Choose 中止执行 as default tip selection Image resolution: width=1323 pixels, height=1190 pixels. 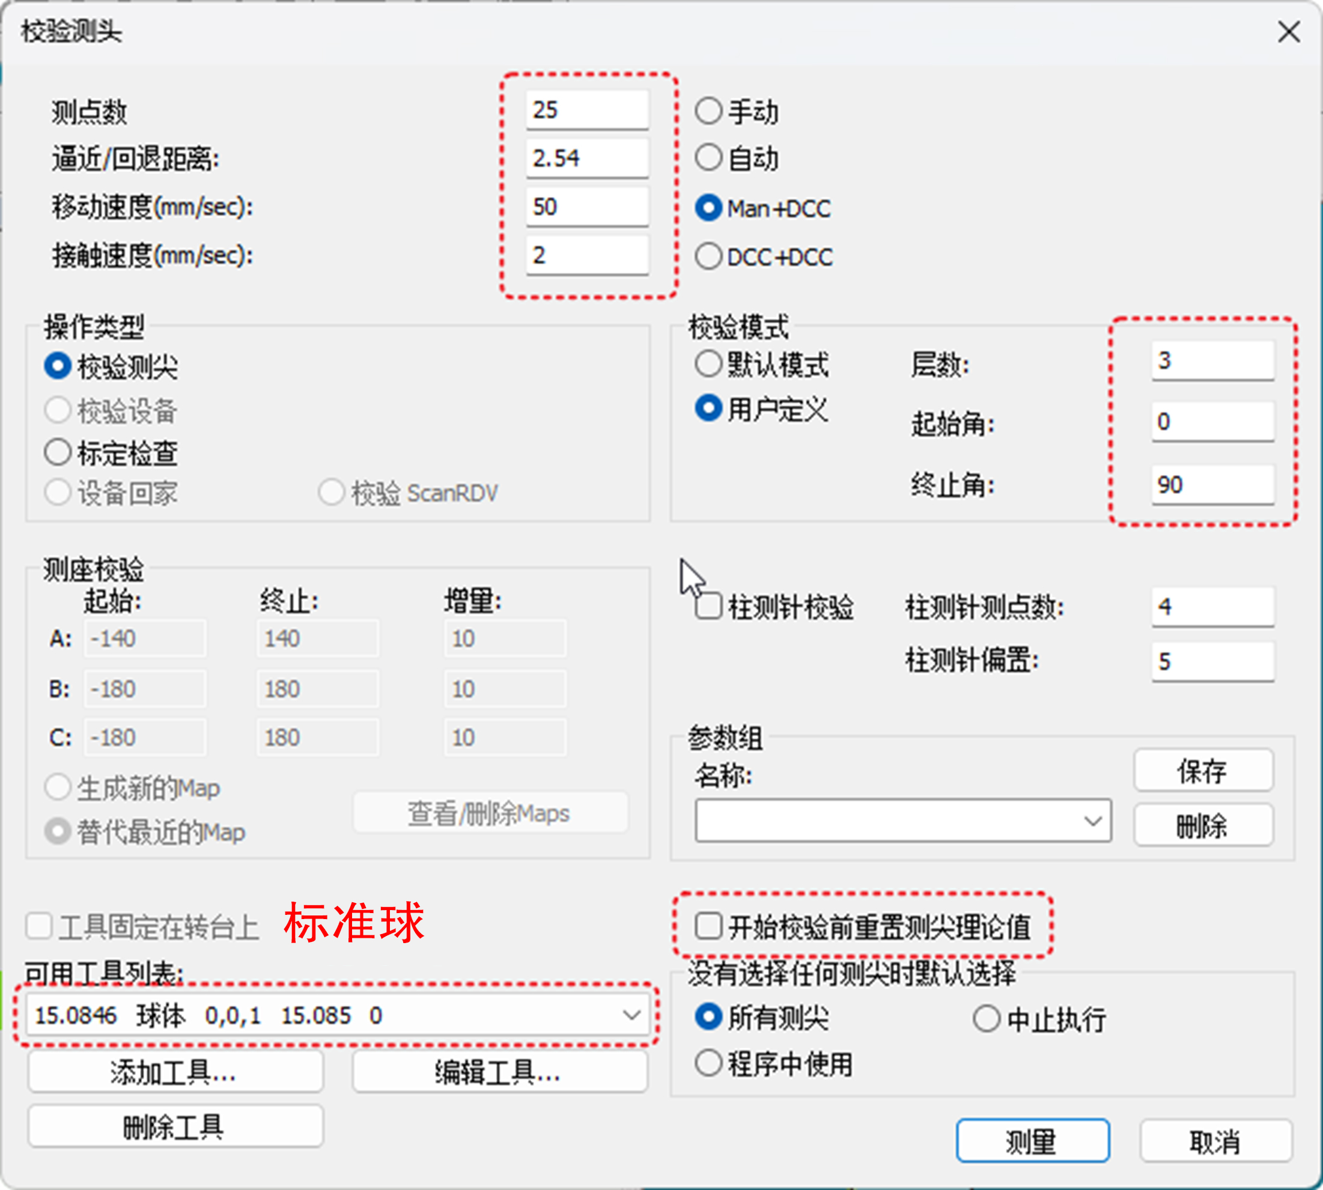click(987, 1018)
